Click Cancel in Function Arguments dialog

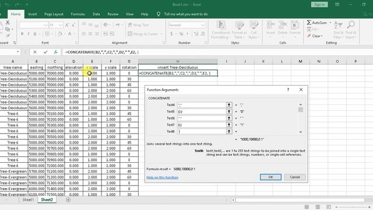[x=295, y=177]
